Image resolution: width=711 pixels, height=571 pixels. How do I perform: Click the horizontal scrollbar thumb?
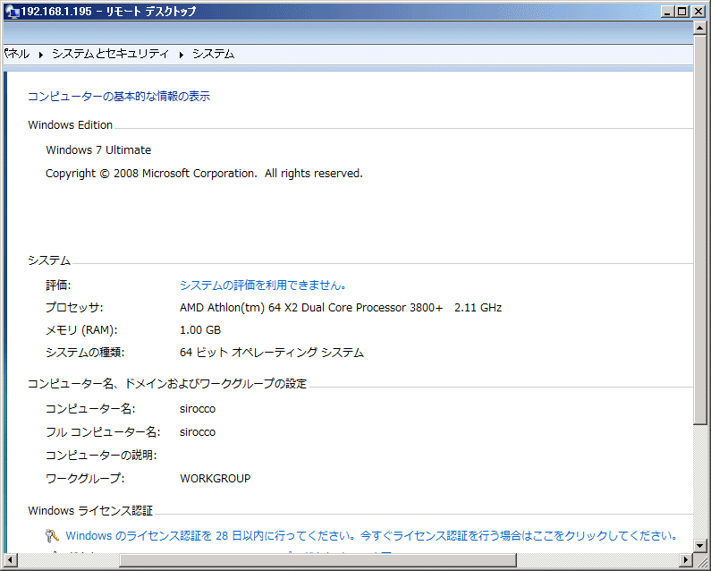pyautogui.click(x=317, y=559)
